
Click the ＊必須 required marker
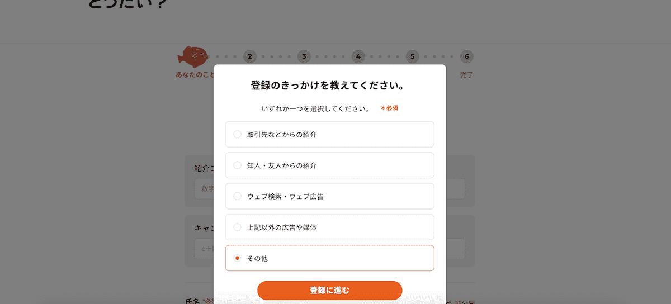pos(389,108)
